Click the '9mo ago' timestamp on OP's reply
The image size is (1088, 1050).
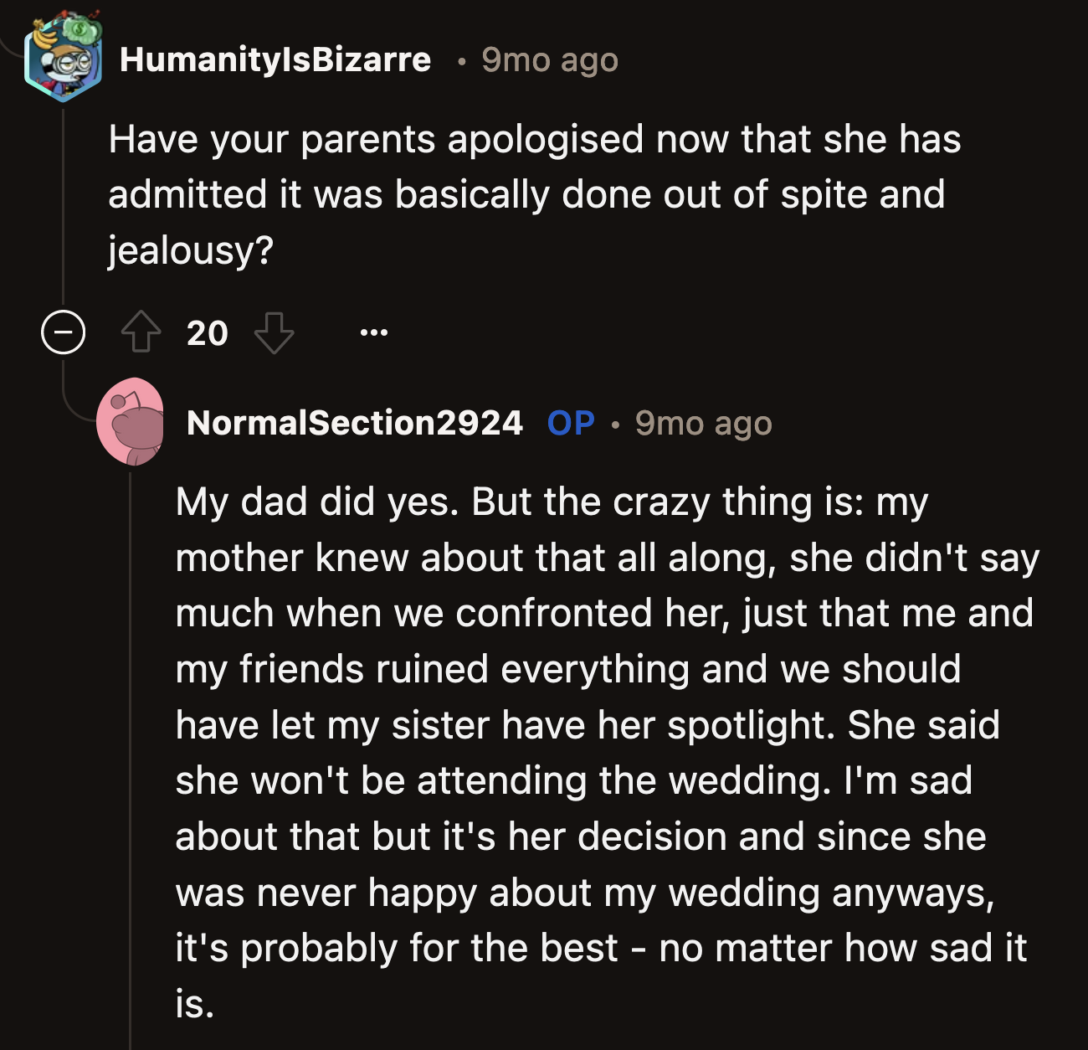point(704,425)
